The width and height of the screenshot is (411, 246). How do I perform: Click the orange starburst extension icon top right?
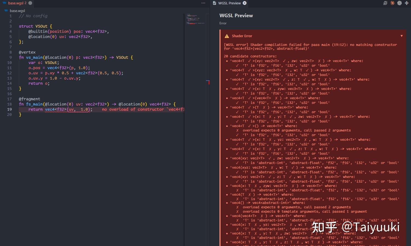tap(392, 3)
